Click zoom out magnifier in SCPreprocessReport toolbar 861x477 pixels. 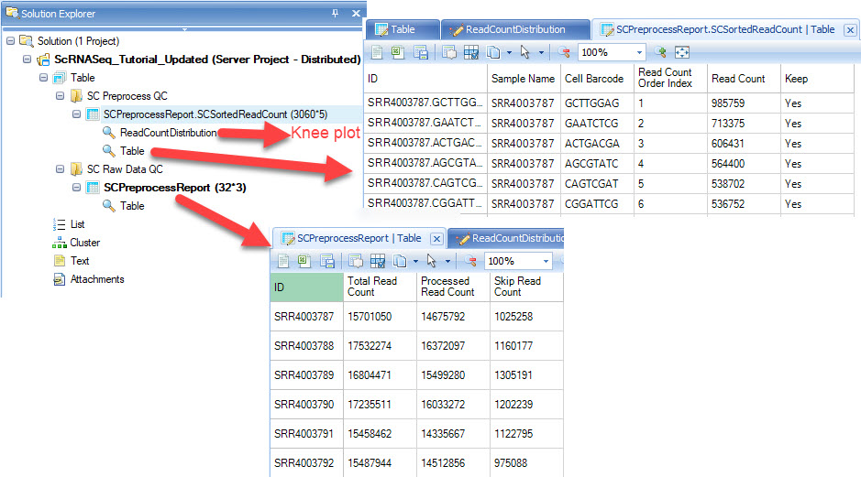click(470, 261)
